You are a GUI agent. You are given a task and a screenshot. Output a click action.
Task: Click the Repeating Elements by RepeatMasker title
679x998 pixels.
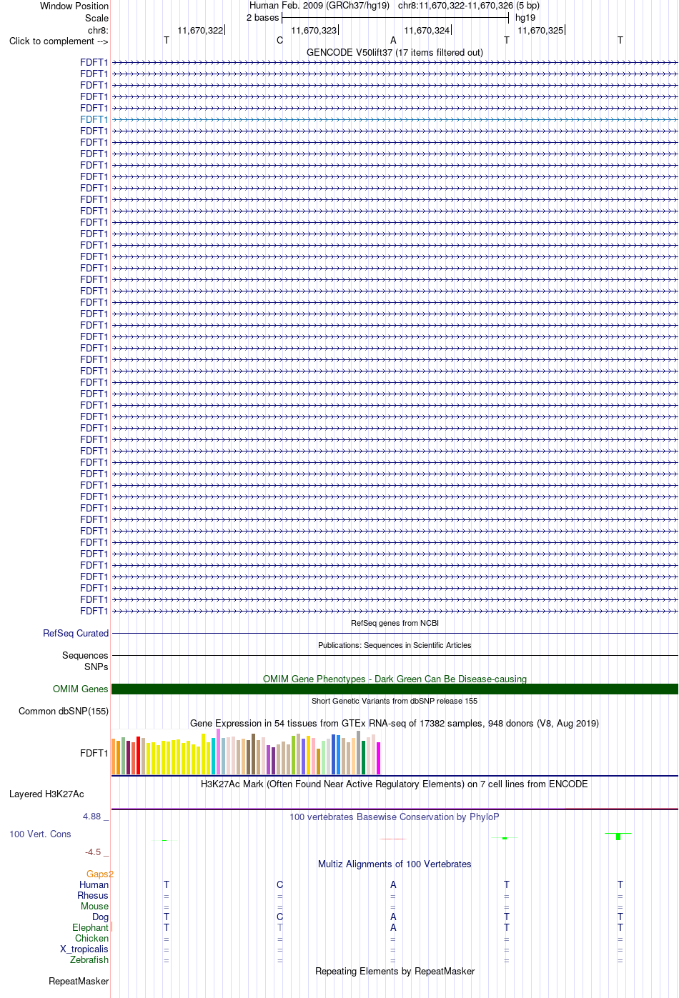coord(395,971)
